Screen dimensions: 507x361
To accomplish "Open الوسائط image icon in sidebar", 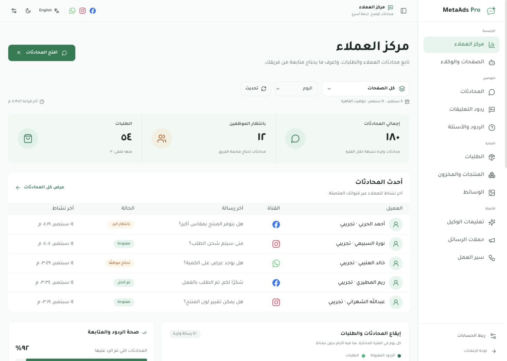I will click(x=492, y=192).
